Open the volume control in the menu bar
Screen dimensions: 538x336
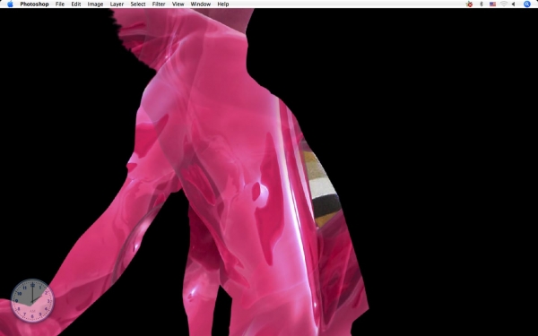(x=513, y=4)
